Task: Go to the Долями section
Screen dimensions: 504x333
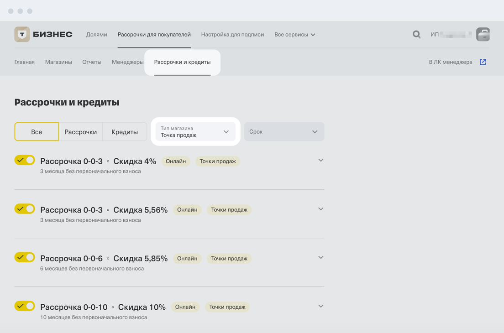Action: click(x=96, y=35)
